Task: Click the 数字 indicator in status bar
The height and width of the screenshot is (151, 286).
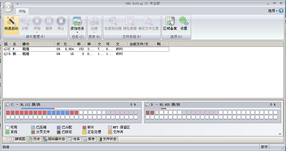Action: (x=264, y=147)
